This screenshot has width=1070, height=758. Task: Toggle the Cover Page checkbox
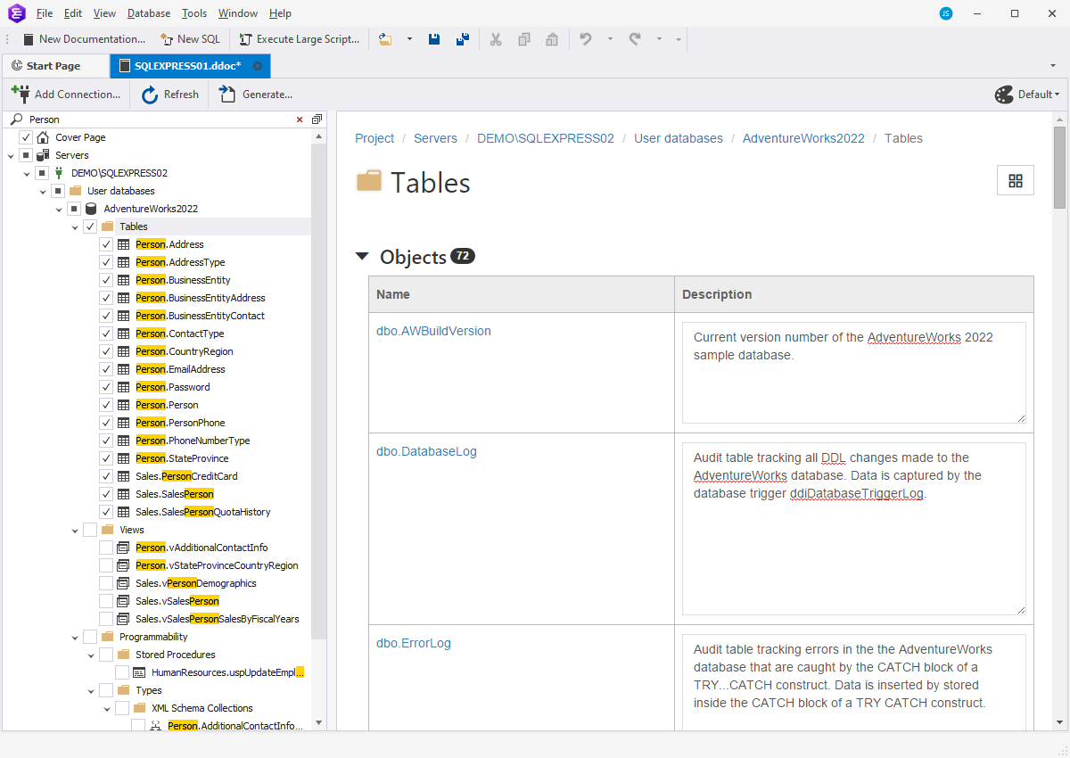click(26, 137)
